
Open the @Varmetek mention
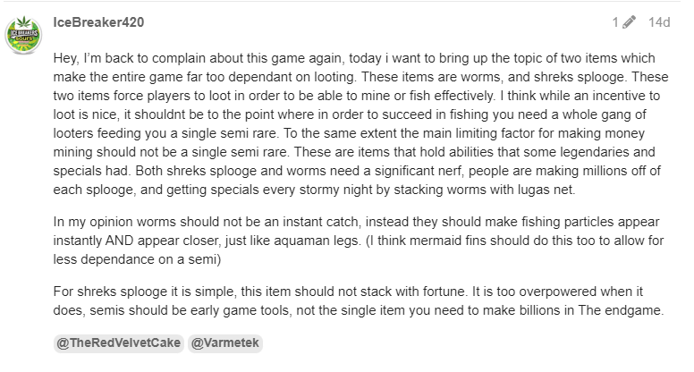point(225,342)
